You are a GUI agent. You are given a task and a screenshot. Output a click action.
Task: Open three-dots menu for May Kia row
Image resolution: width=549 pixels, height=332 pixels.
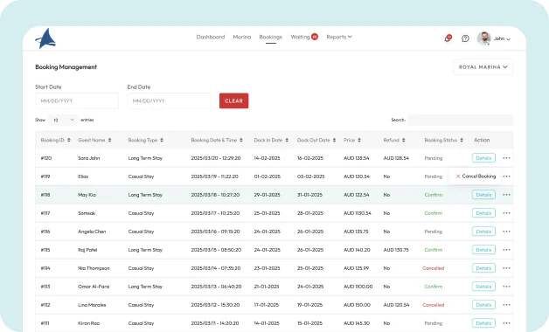pos(506,195)
